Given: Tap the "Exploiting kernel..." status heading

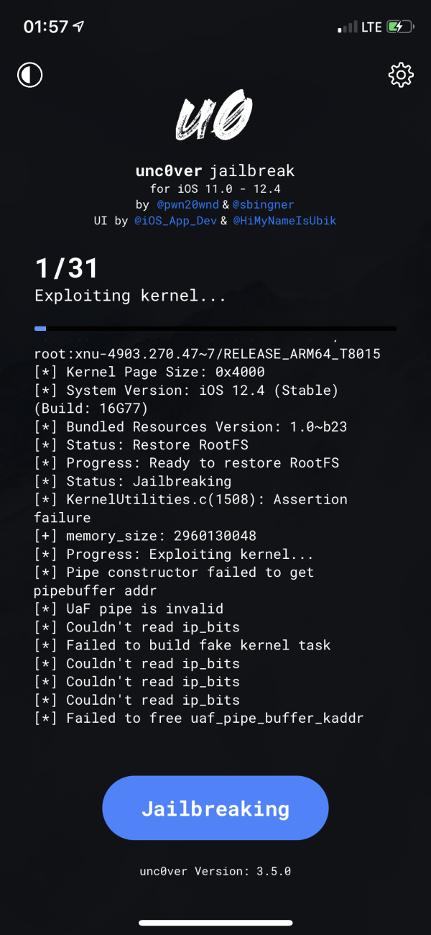Looking at the screenshot, I should 131,296.
